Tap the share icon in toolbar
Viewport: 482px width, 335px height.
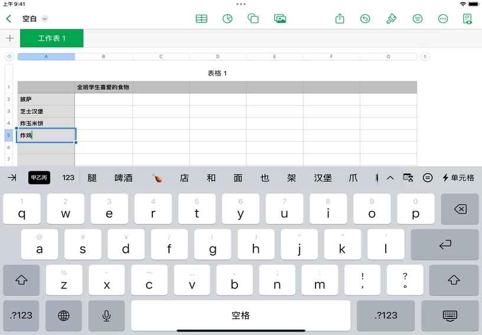(340, 19)
